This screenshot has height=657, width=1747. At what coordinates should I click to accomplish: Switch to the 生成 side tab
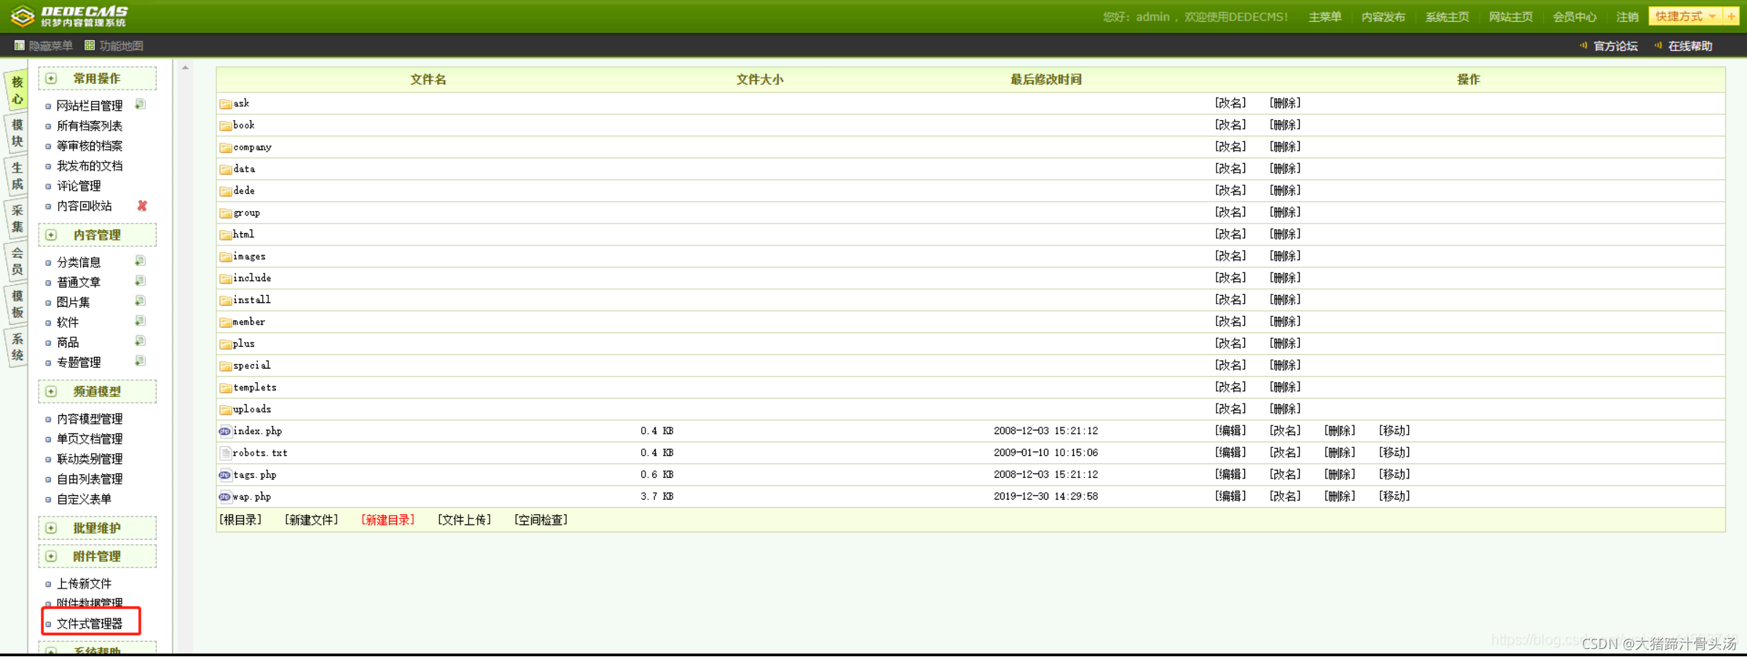pyautogui.click(x=17, y=176)
